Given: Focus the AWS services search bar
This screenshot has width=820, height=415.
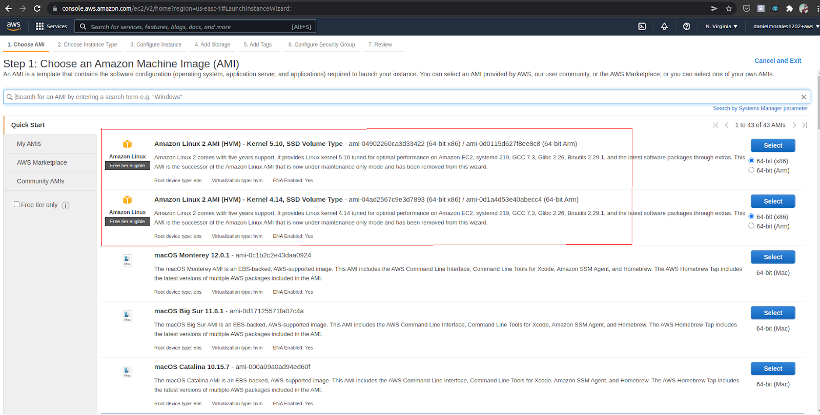Looking at the screenshot, I should 195,27.
